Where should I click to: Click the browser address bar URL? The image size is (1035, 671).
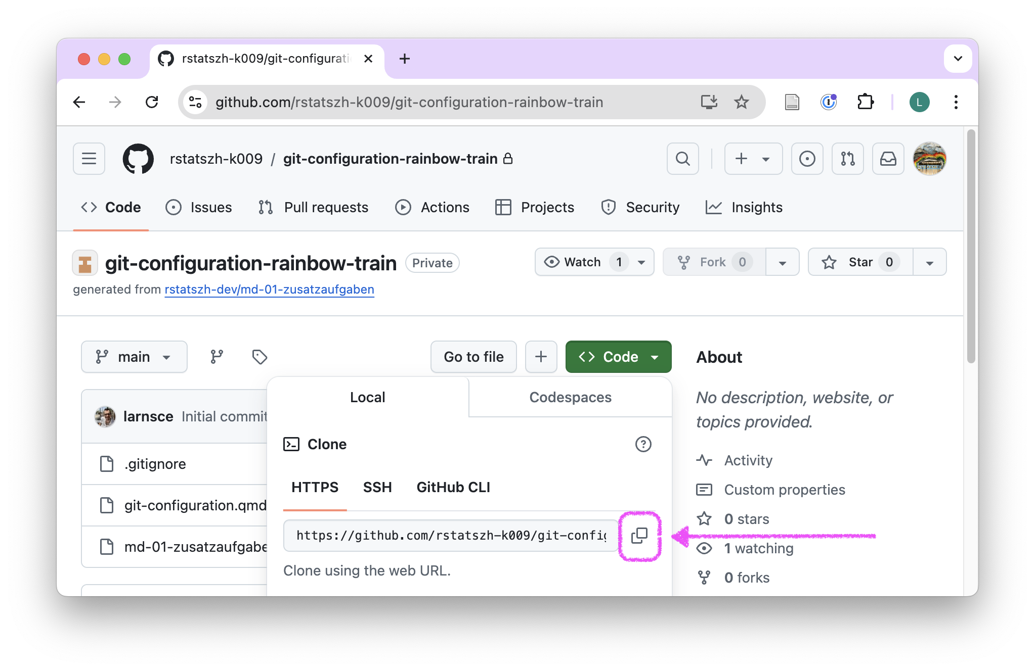(x=409, y=102)
